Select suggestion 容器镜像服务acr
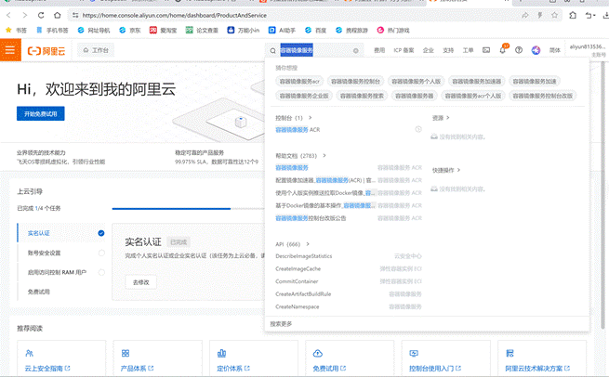 tap(299, 82)
